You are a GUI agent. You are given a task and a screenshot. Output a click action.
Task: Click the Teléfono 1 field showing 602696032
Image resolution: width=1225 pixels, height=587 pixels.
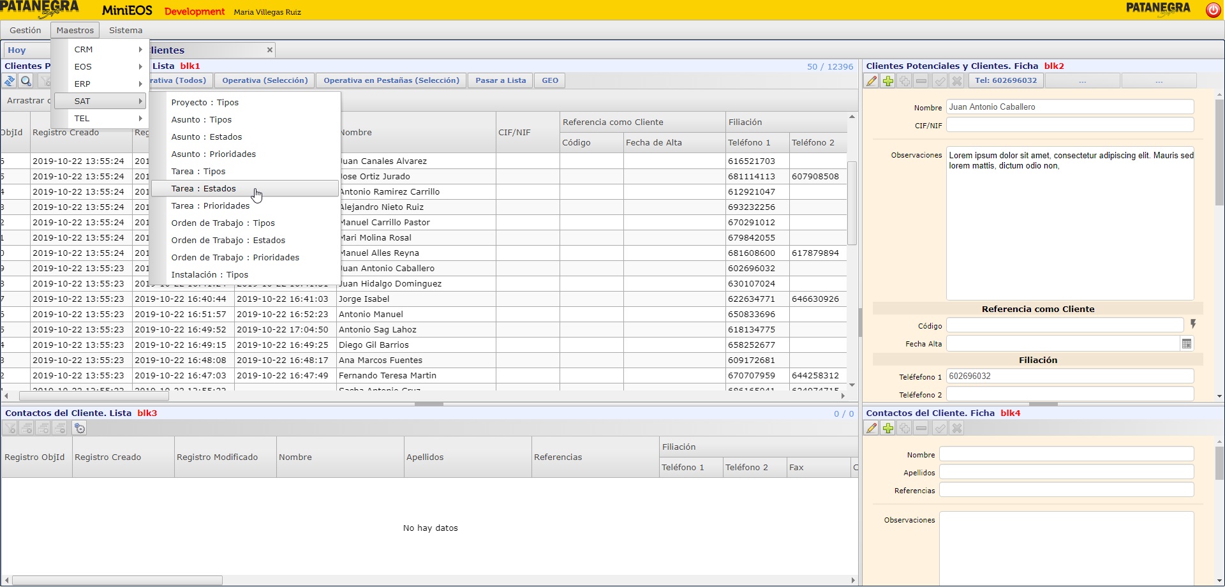pyautogui.click(x=1070, y=376)
